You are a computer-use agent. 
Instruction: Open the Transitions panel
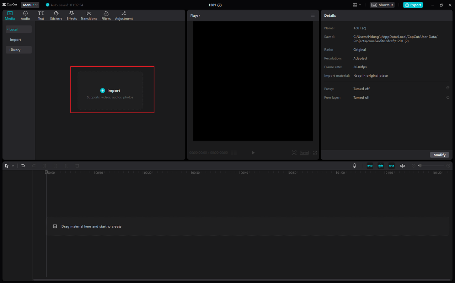(89, 16)
